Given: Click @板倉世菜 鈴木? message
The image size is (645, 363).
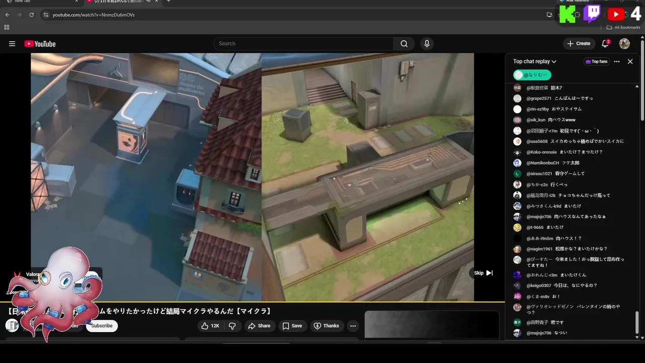Looking at the screenshot, I should click(x=544, y=88).
